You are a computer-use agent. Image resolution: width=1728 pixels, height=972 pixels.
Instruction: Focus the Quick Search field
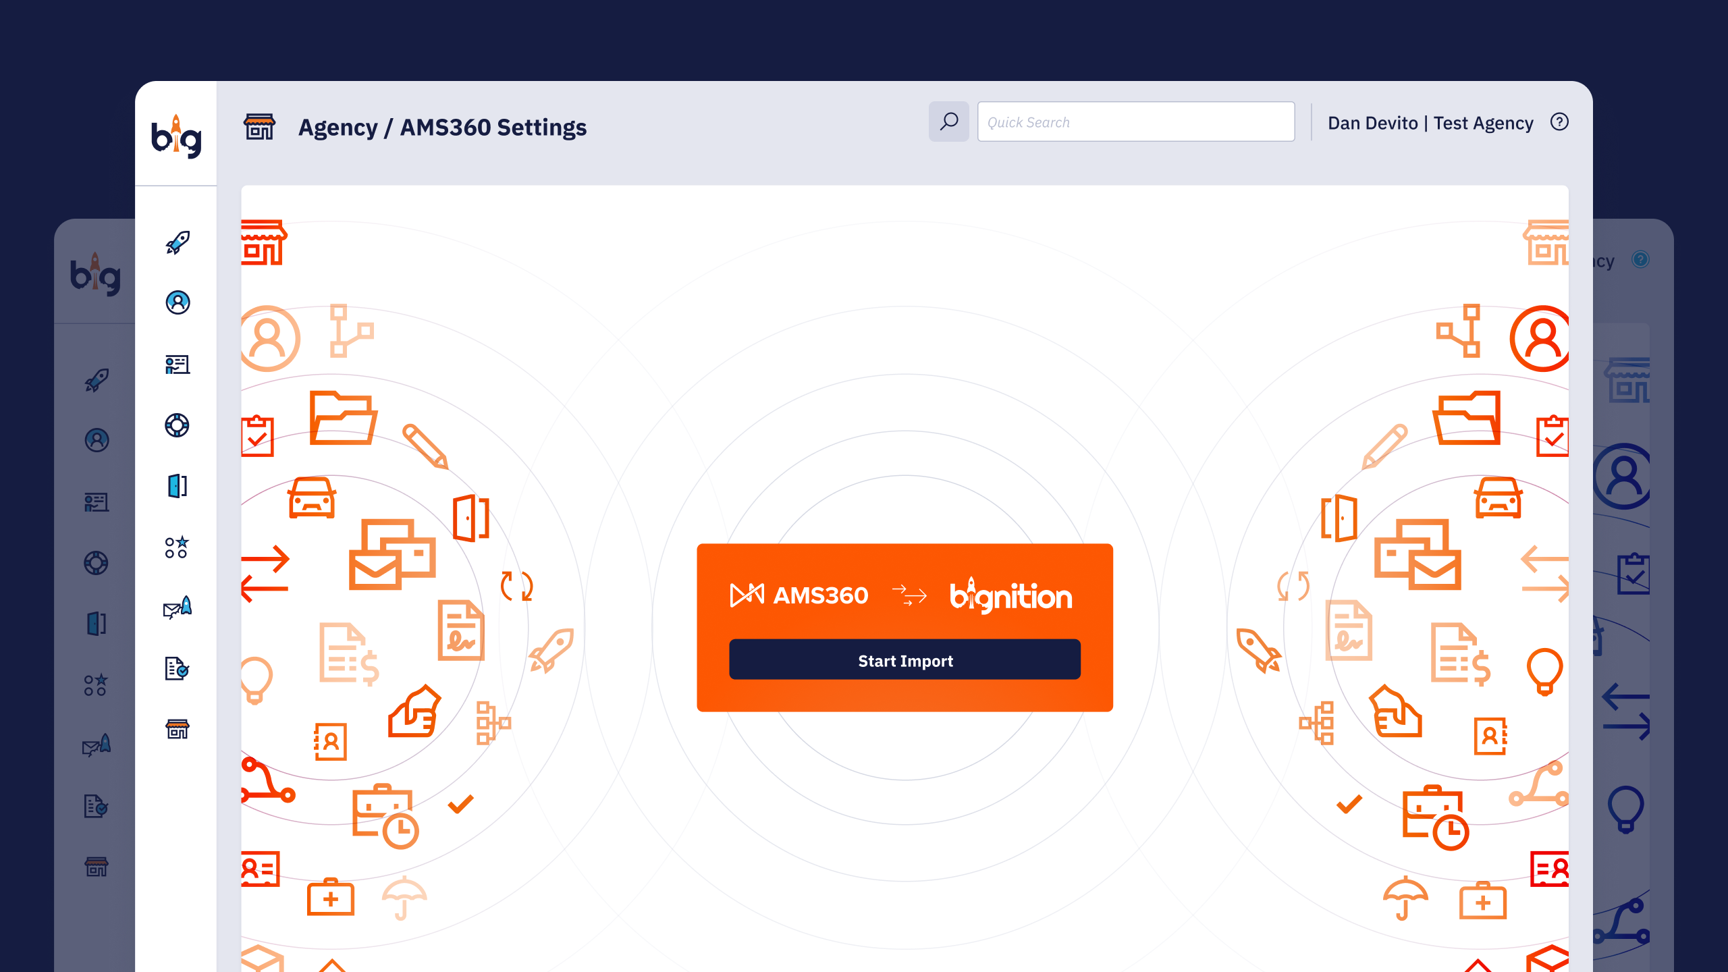tap(1135, 122)
